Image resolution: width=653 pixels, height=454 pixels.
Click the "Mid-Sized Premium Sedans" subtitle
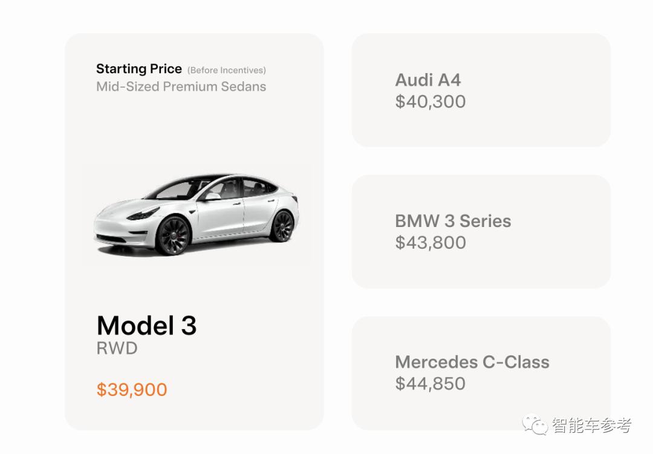tap(181, 86)
